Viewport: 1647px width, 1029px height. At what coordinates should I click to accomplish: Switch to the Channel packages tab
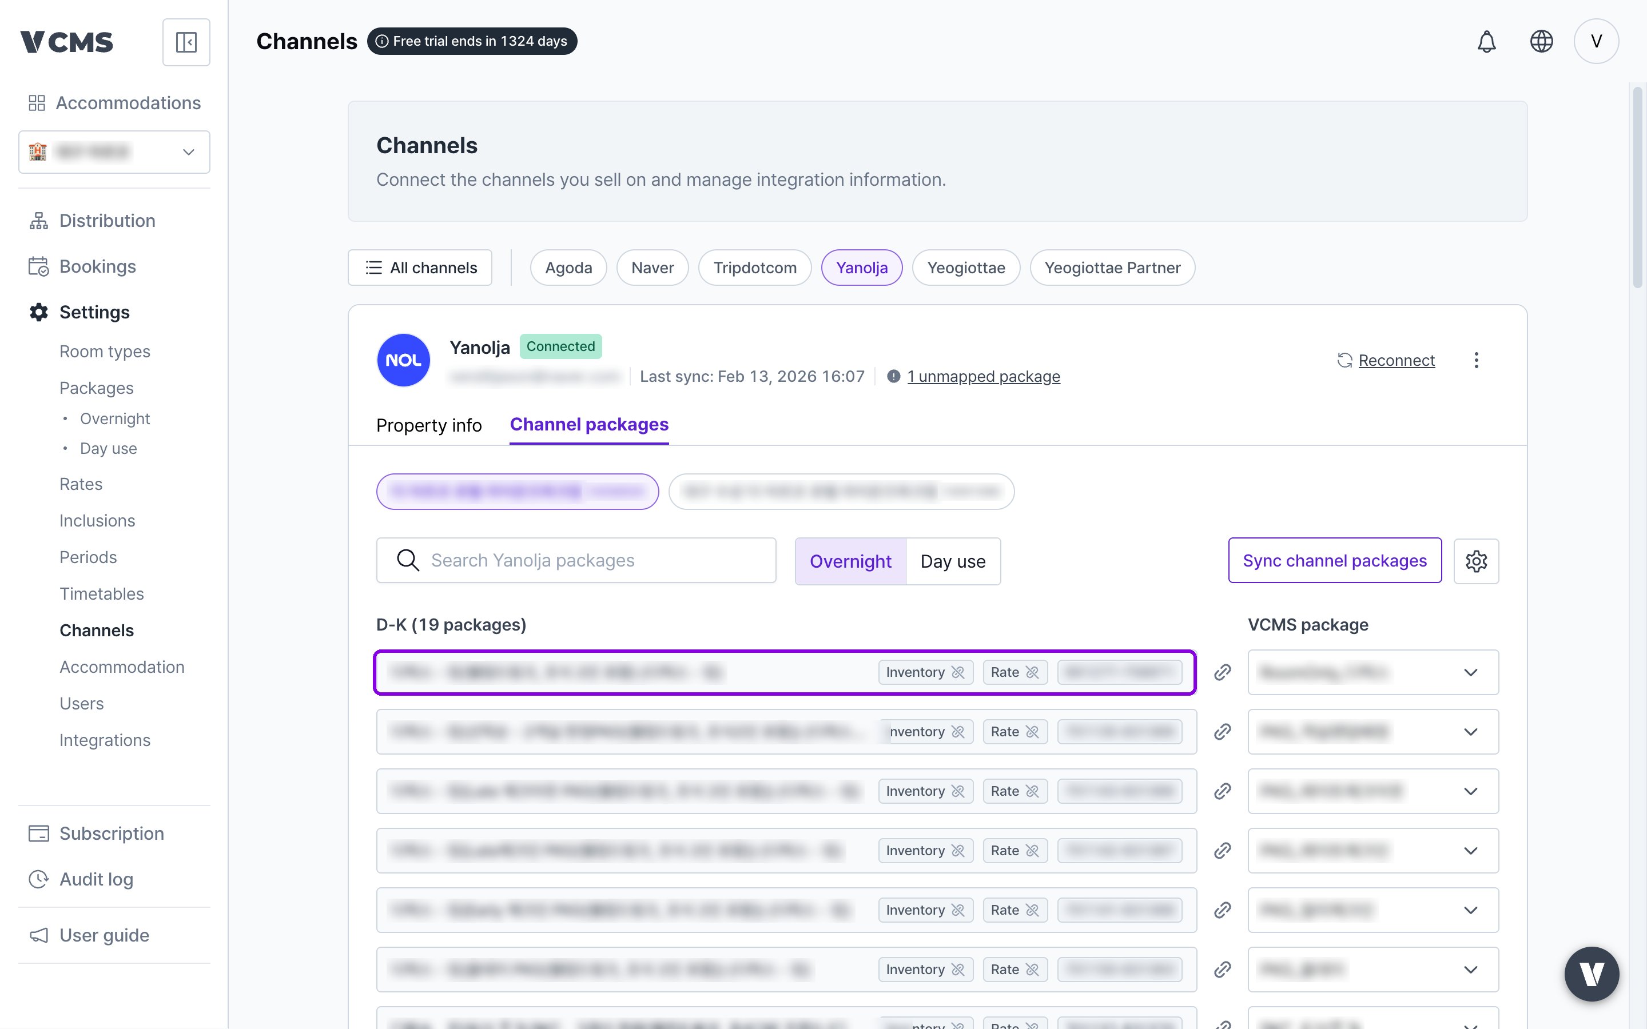tap(590, 425)
